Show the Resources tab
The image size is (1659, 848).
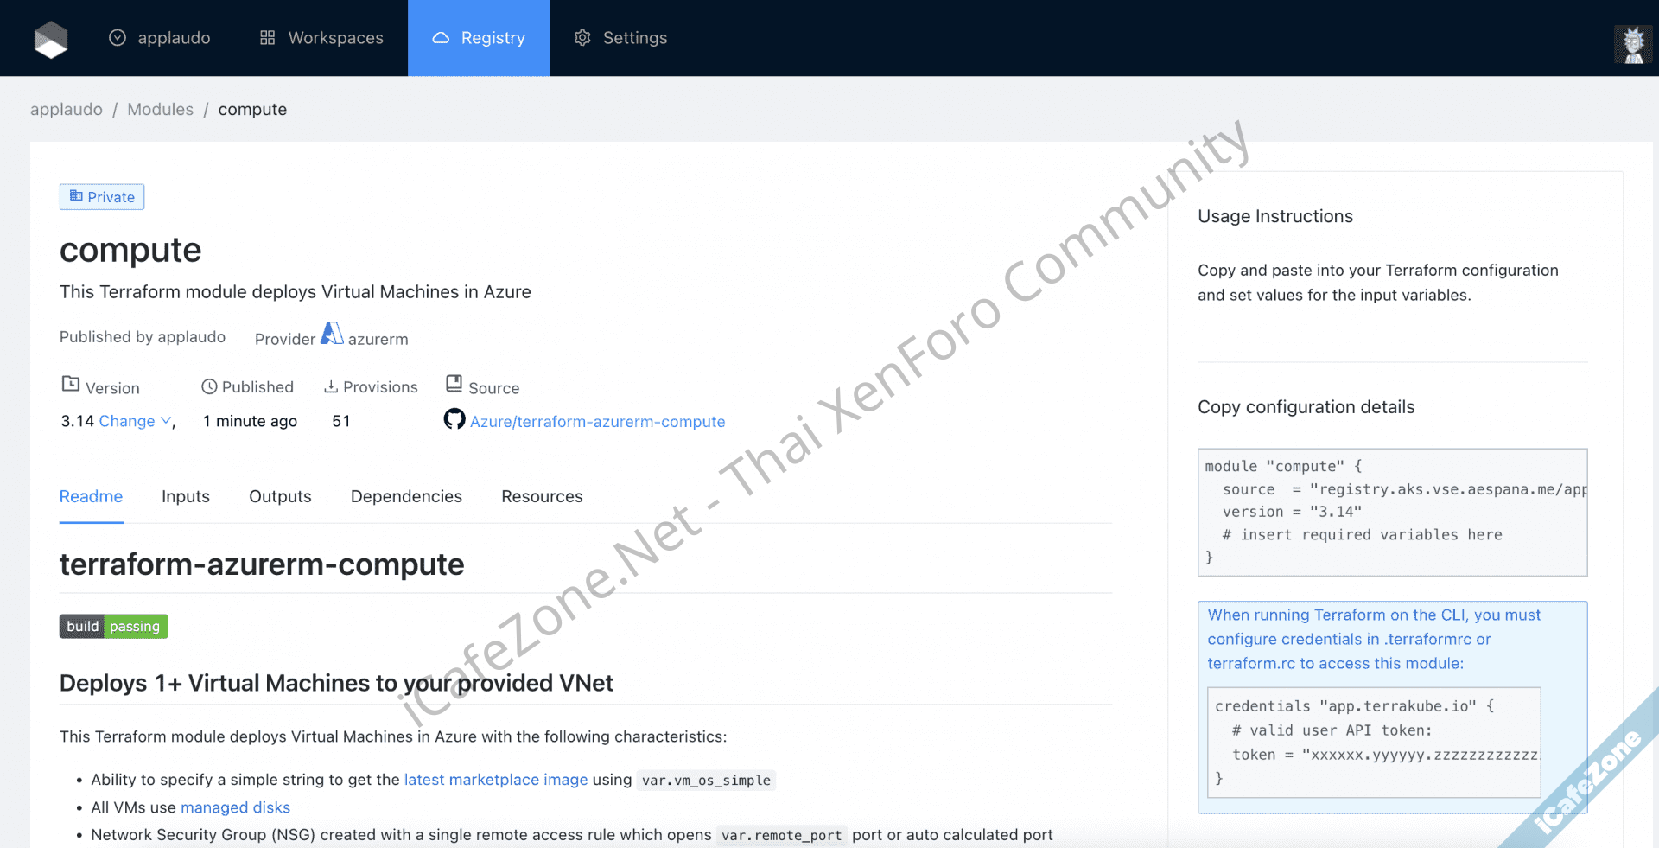[x=542, y=496]
